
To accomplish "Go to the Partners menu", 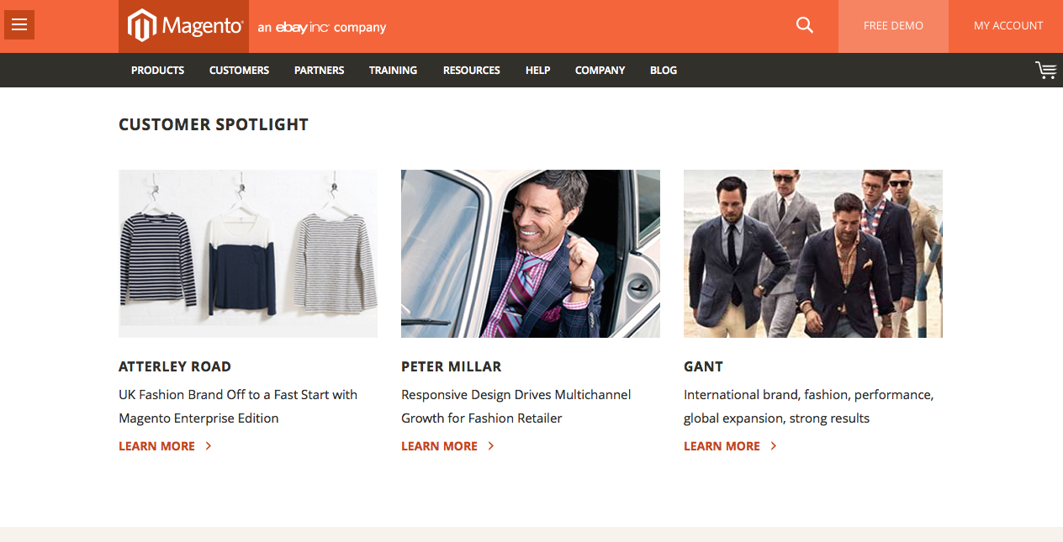I will 319,71.
